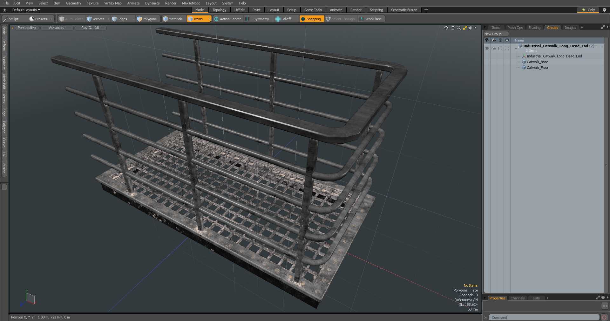
Task: Toggle Ray GL option
Action: (x=90, y=28)
